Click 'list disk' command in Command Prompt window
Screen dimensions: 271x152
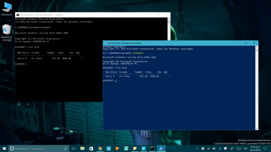click(x=34, y=47)
